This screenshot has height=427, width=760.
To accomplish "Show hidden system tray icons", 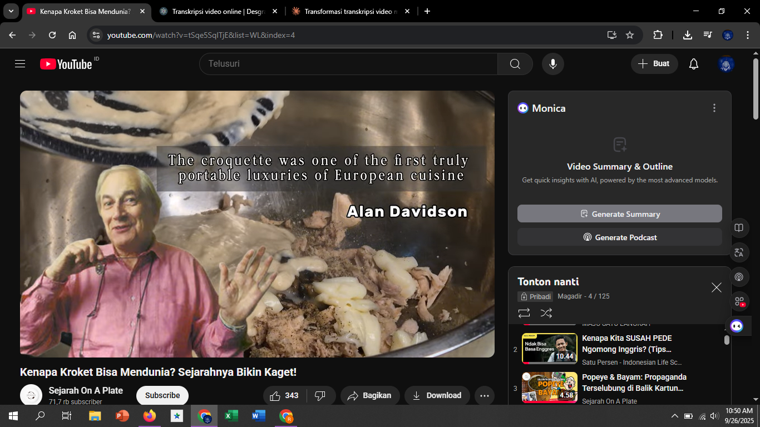I will (675, 416).
